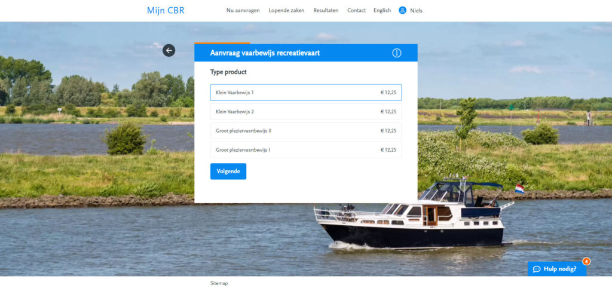This screenshot has width=612, height=288.
Task: Click the orange progress bar above the form
Action: tap(222, 43)
